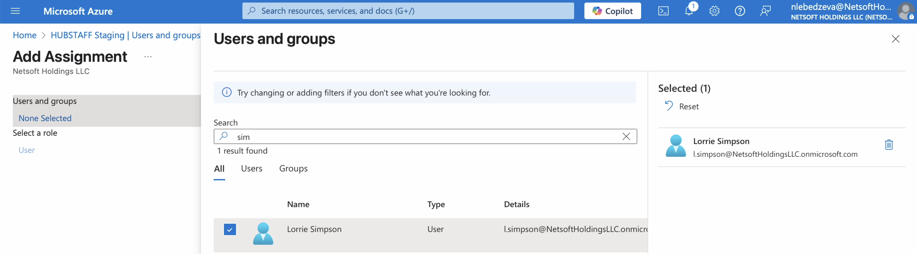Image resolution: width=917 pixels, height=254 pixels.
Task: Remove Lorrie Simpson with trash icon
Action: tap(889, 145)
